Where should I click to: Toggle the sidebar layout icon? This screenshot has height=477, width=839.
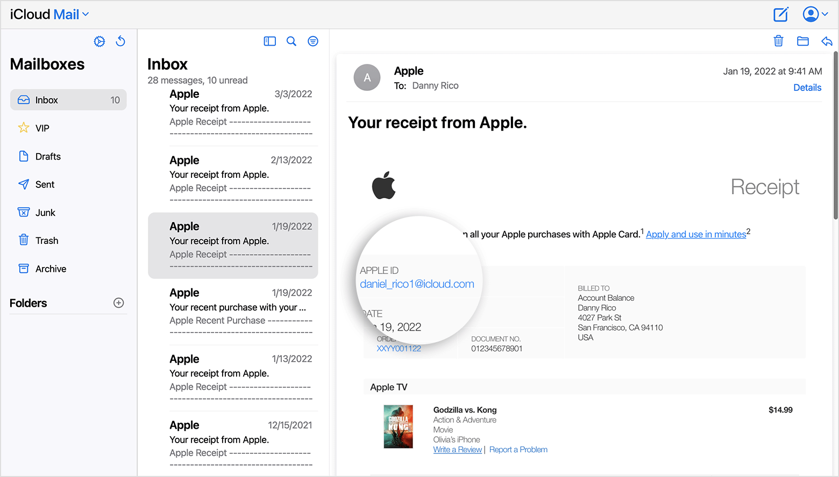click(x=269, y=41)
